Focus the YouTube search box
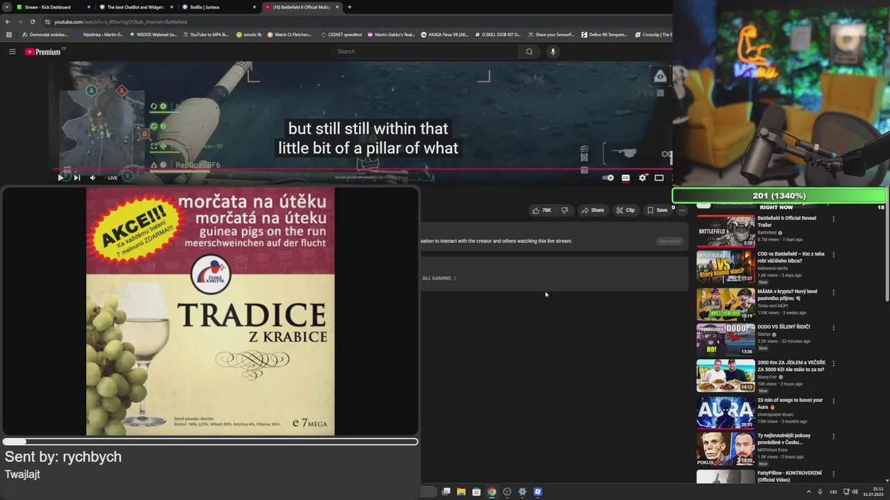The image size is (890, 500). tap(425, 51)
